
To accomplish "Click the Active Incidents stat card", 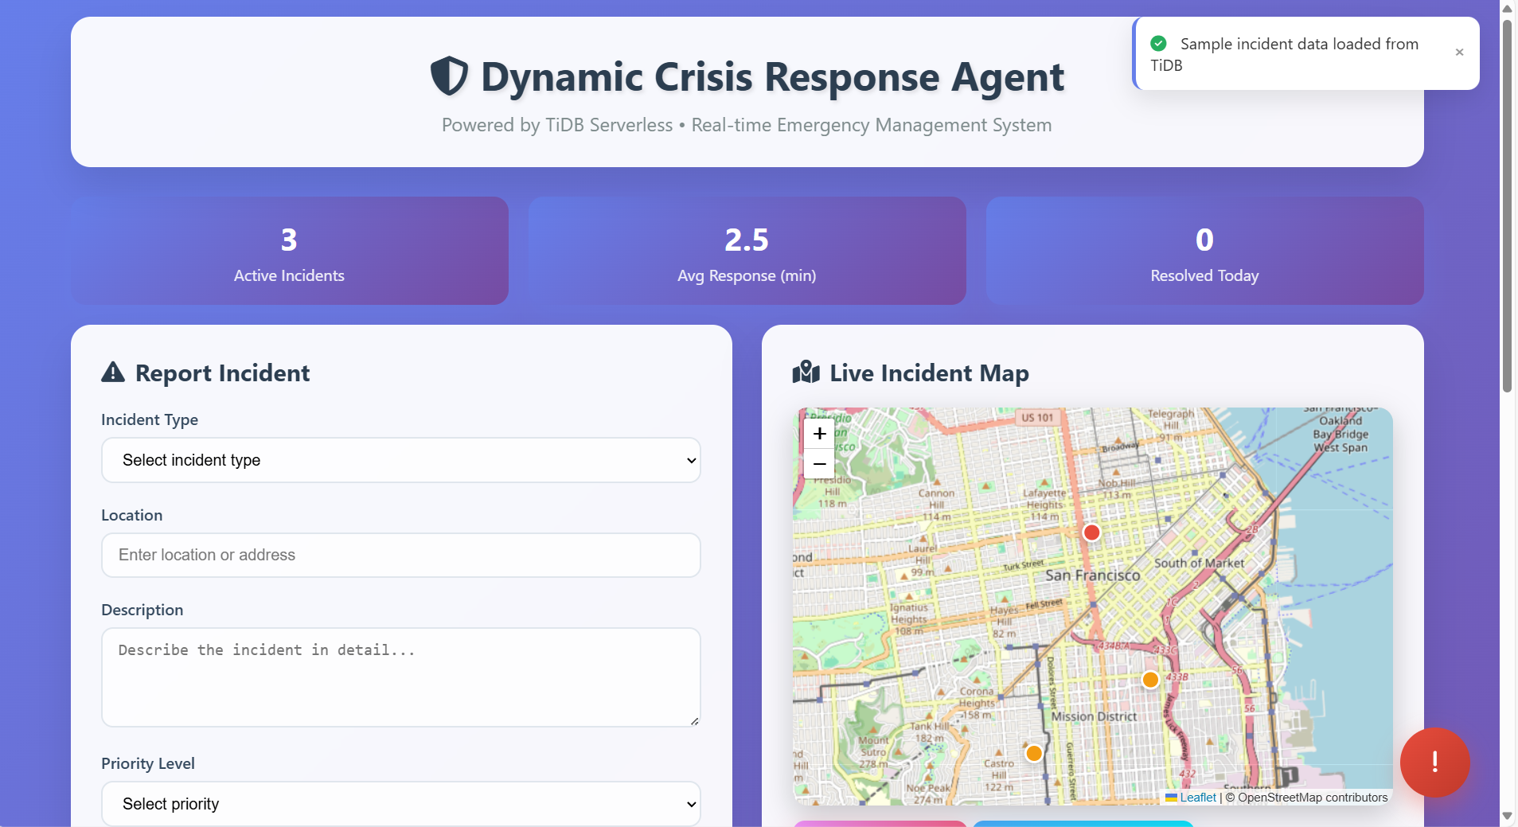I will click(290, 251).
